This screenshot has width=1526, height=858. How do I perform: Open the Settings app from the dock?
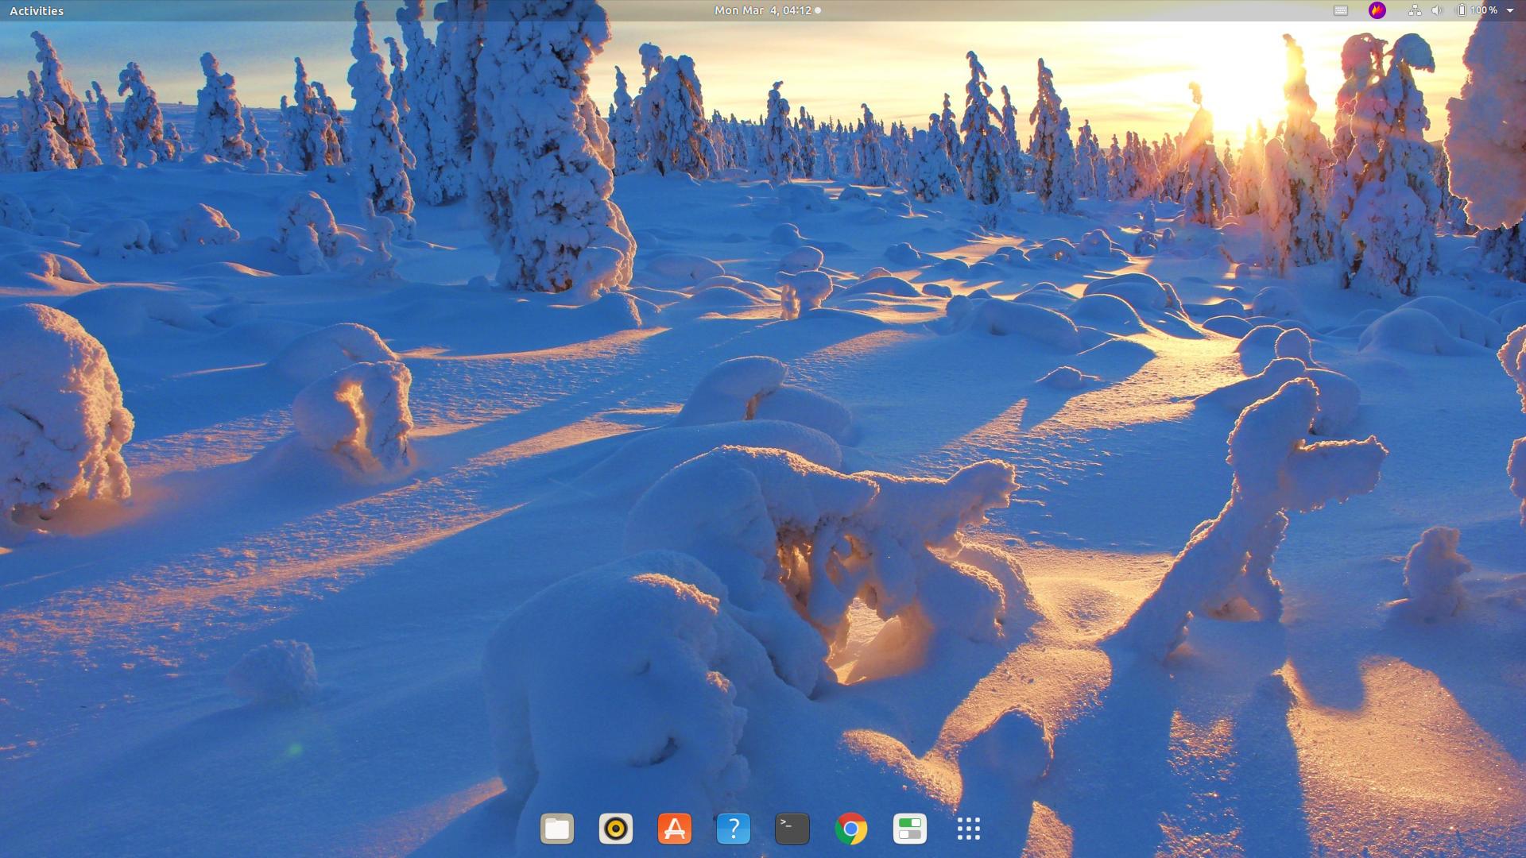[x=909, y=828]
